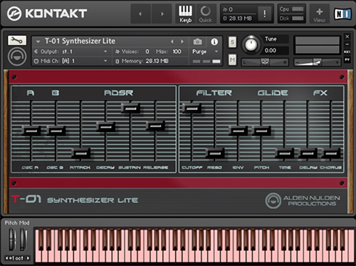Click the Pitch Mod label
Viewport: 356px width, 266px height.
tap(17, 222)
